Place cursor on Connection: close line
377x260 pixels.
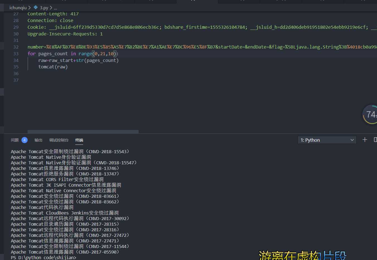coord(50,20)
